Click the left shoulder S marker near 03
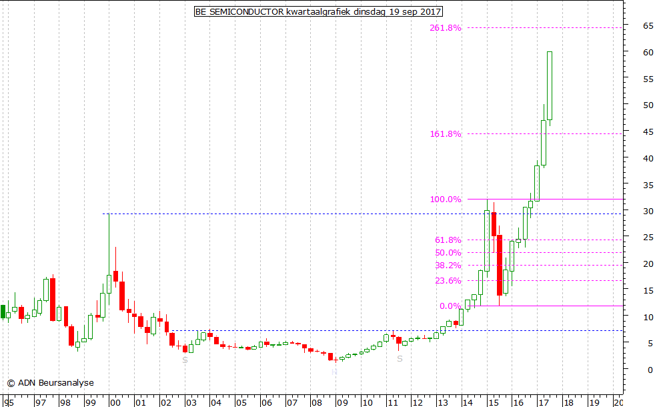655x407 pixels. [185, 360]
